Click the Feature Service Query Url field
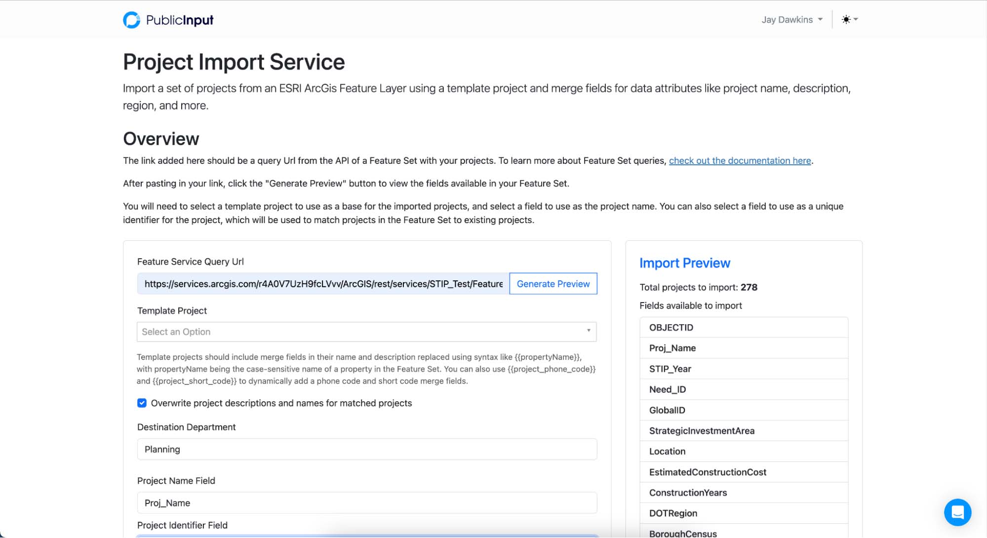Screen dimensions: 987x538 click(323, 284)
